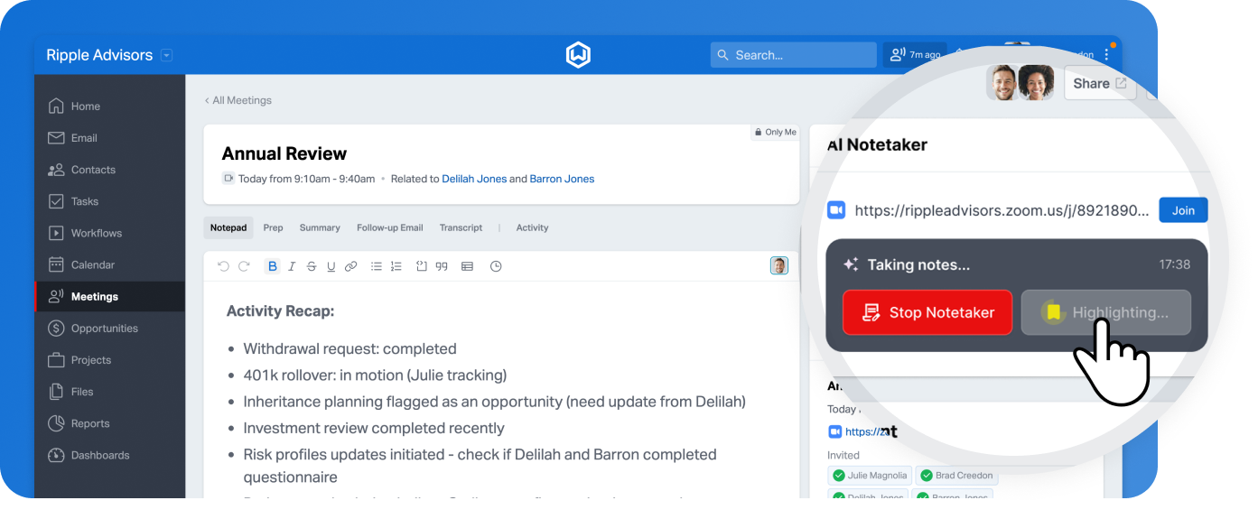Go back to All Meetings
The image size is (1258, 519).
point(238,100)
